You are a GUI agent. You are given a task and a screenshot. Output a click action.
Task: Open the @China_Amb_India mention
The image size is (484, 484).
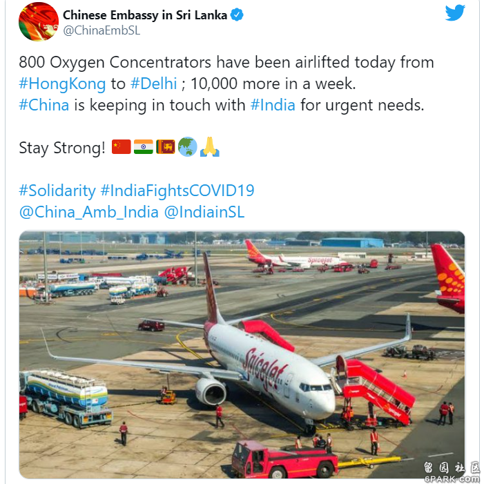[89, 212]
